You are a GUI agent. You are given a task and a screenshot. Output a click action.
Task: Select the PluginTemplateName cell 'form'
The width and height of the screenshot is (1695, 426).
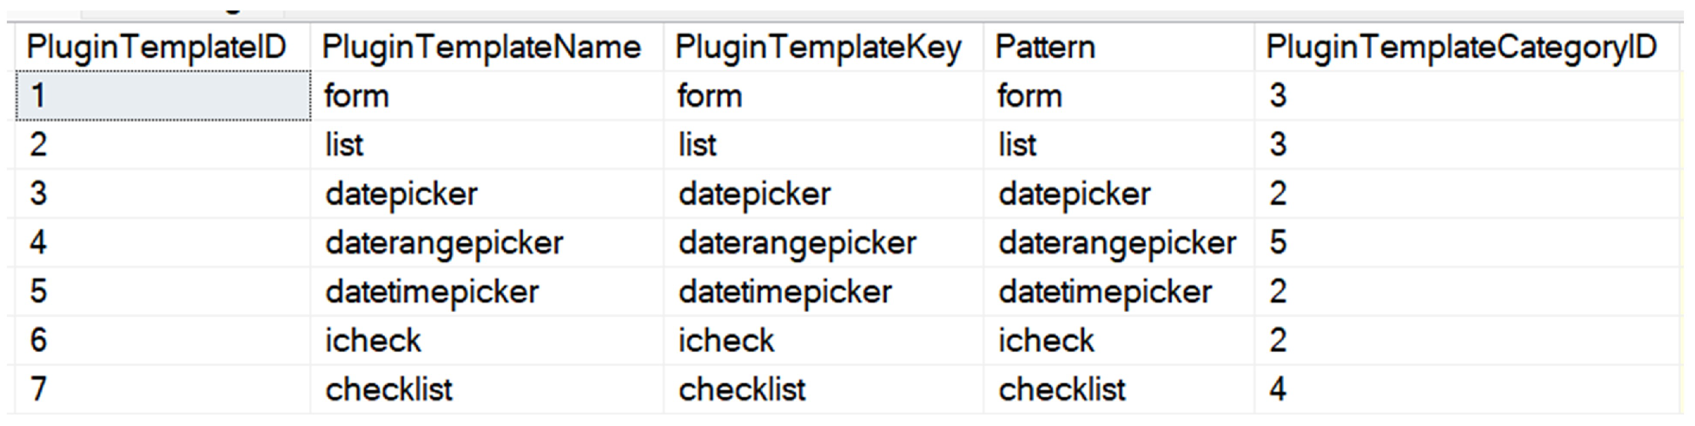[x=358, y=96]
